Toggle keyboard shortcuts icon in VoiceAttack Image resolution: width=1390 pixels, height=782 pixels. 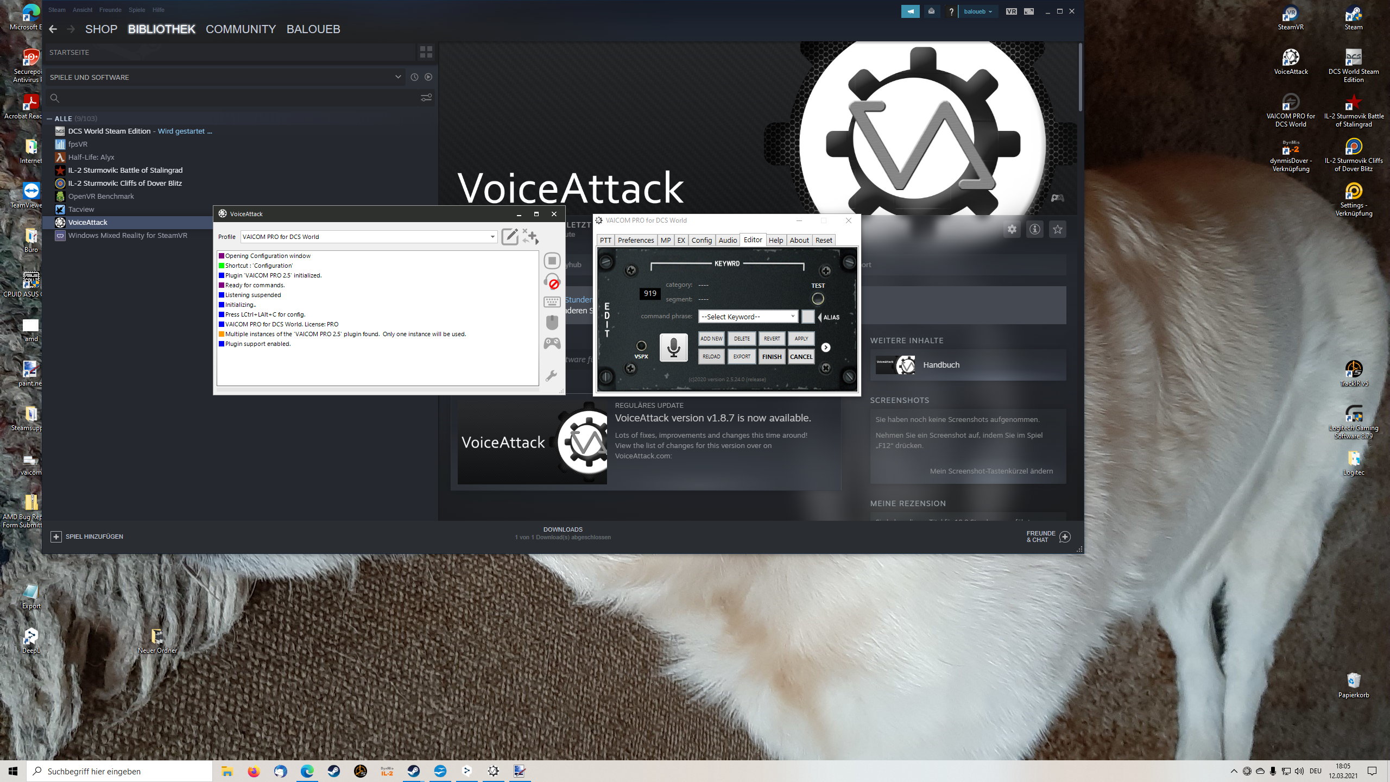552,302
